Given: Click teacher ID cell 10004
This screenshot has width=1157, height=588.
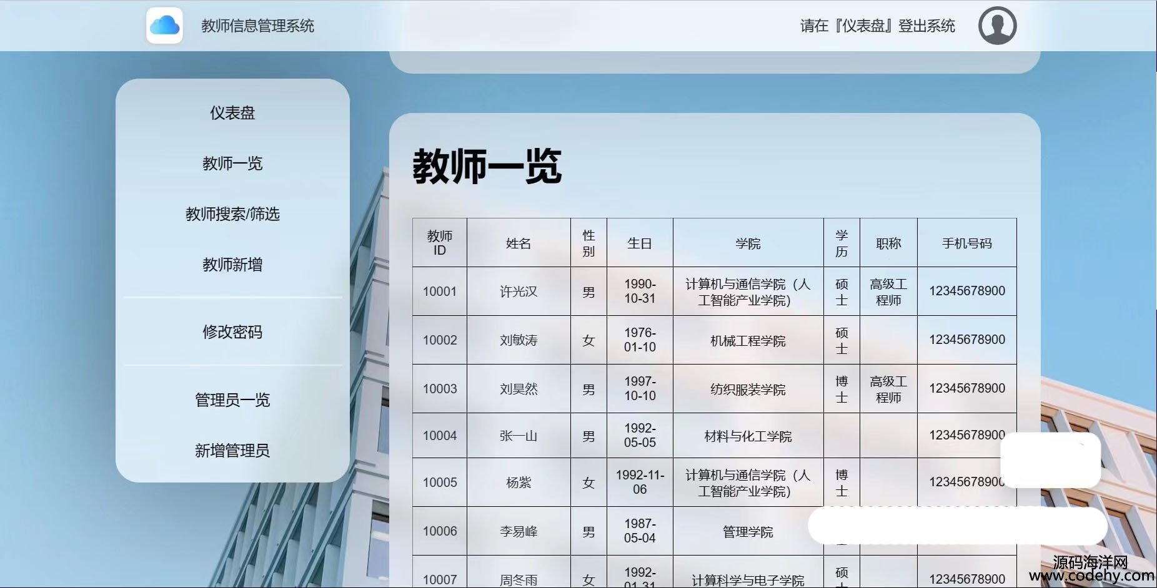Looking at the screenshot, I should (x=440, y=436).
